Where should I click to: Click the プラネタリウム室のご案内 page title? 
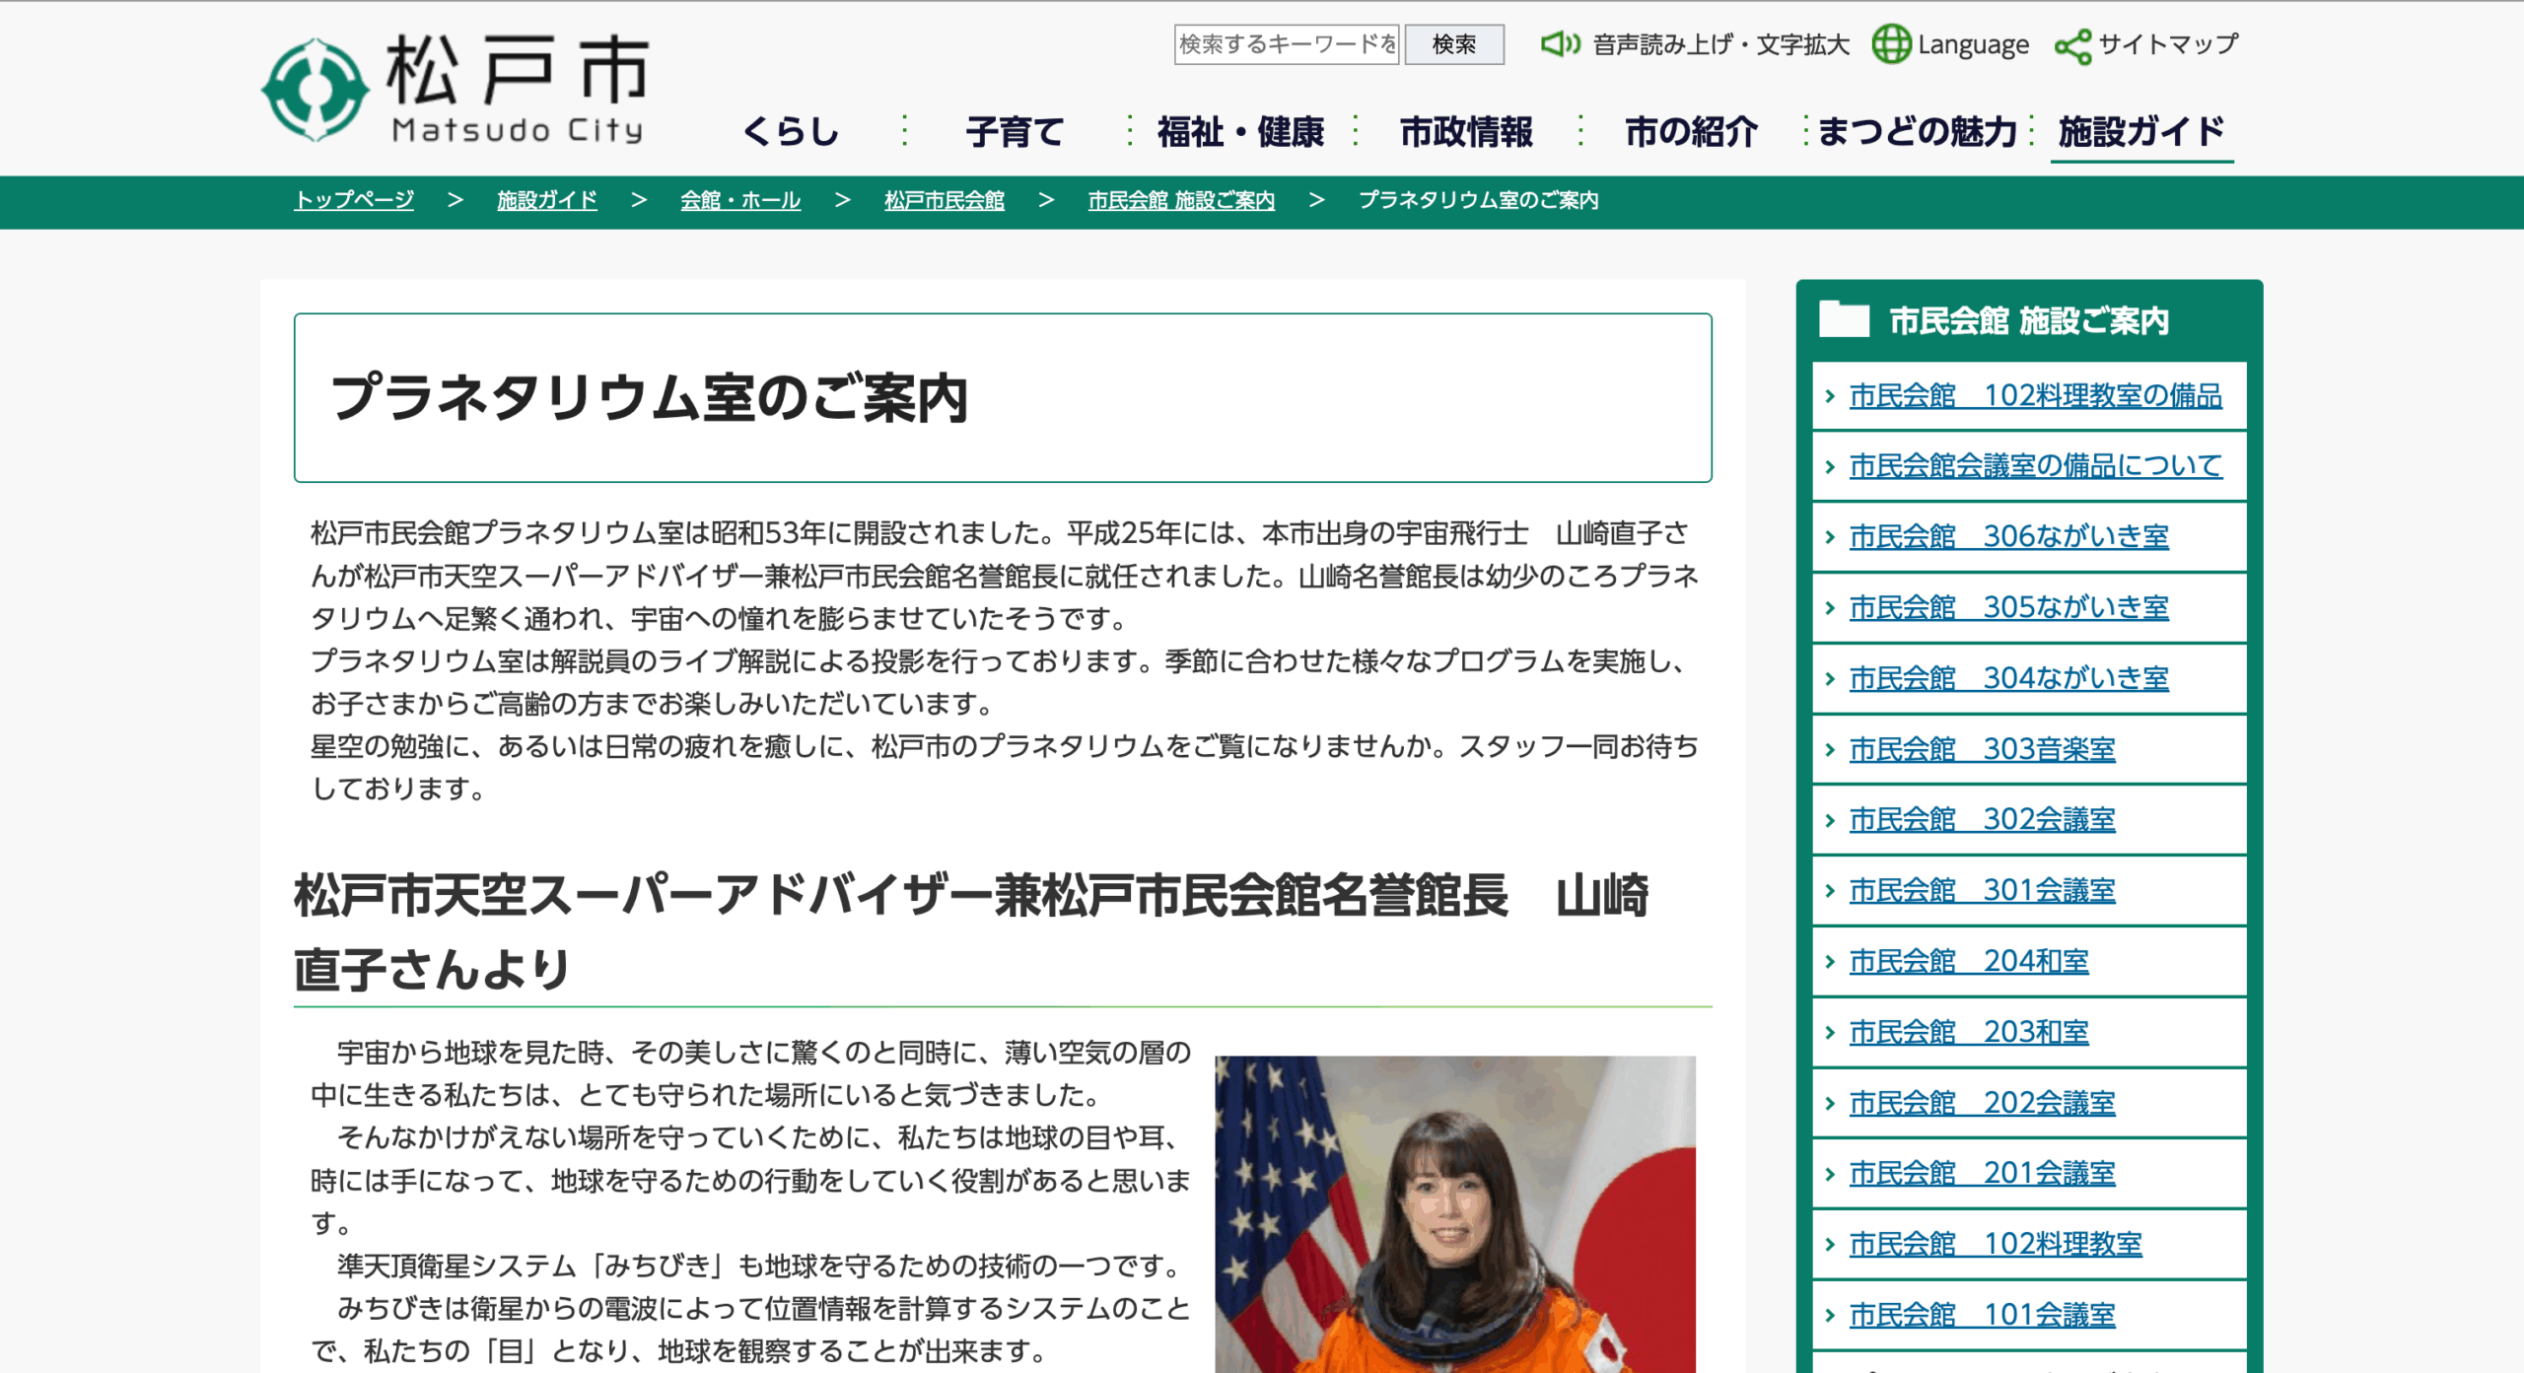[x=650, y=398]
